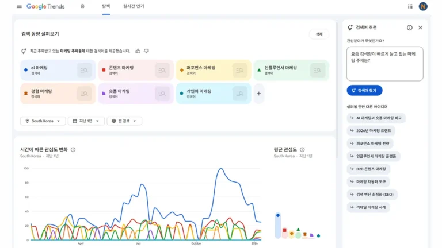The image size is (442, 248).
Task: Select the 퍼포먼스 마케팅 term text
Action: (201, 68)
